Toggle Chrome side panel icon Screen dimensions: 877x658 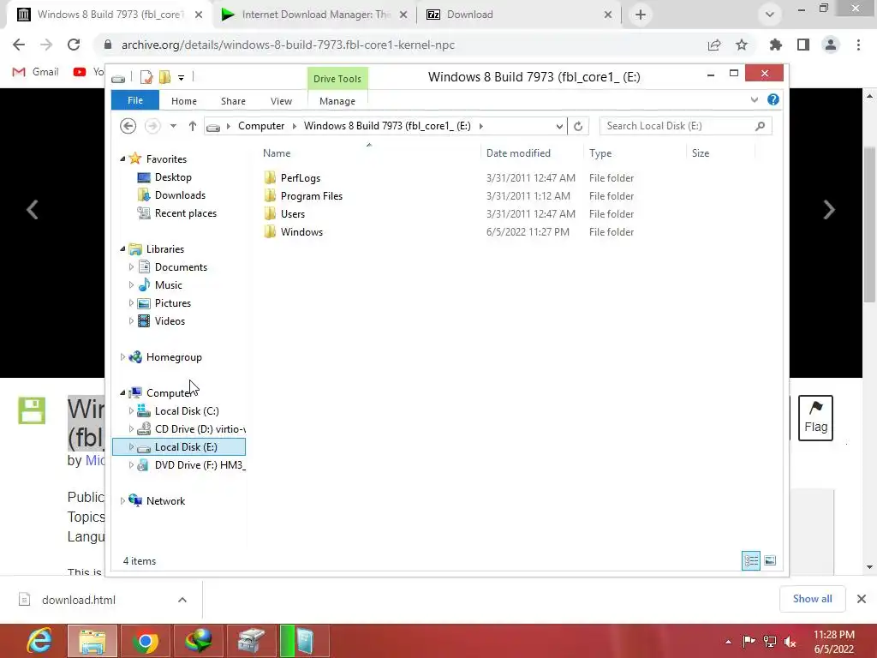click(803, 45)
